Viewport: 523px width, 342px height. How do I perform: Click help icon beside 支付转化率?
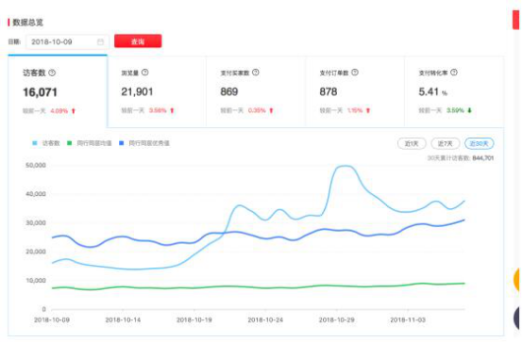[454, 73]
